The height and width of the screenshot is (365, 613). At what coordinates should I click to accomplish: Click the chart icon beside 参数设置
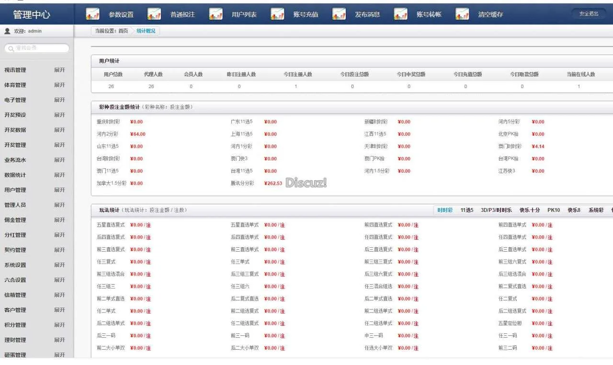point(92,14)
